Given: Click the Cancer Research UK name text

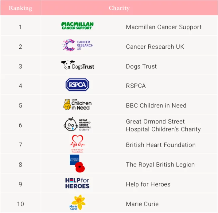Looking at the screenshot, I should [155, 47].
